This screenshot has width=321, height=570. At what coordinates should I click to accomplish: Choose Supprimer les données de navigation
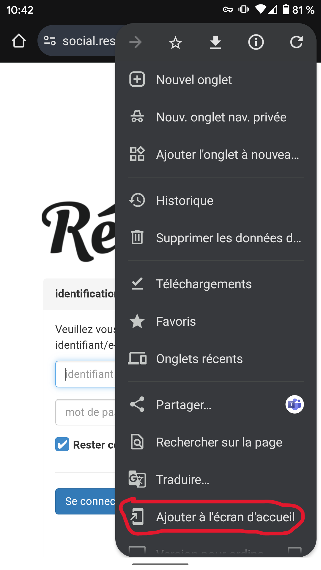pyautogui.click(x=216, y=238)
